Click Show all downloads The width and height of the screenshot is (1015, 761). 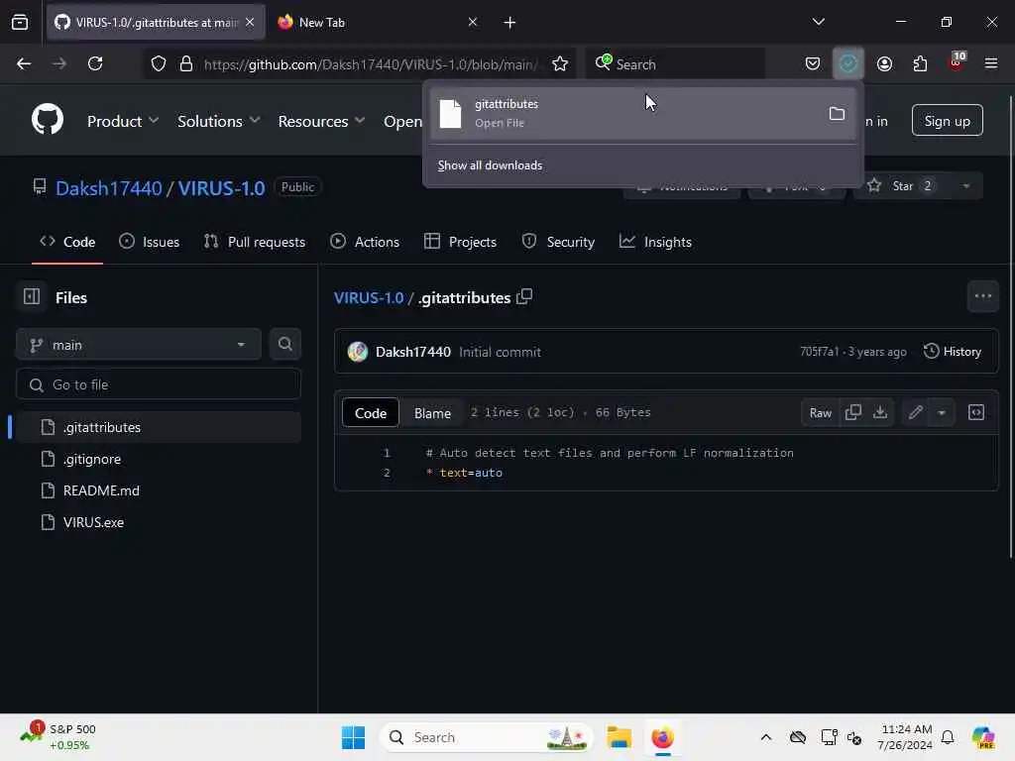tap(490, 165)
